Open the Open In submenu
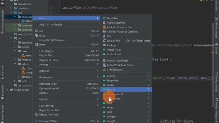Viewport: 219px width, 123px height. pos(66,99)
